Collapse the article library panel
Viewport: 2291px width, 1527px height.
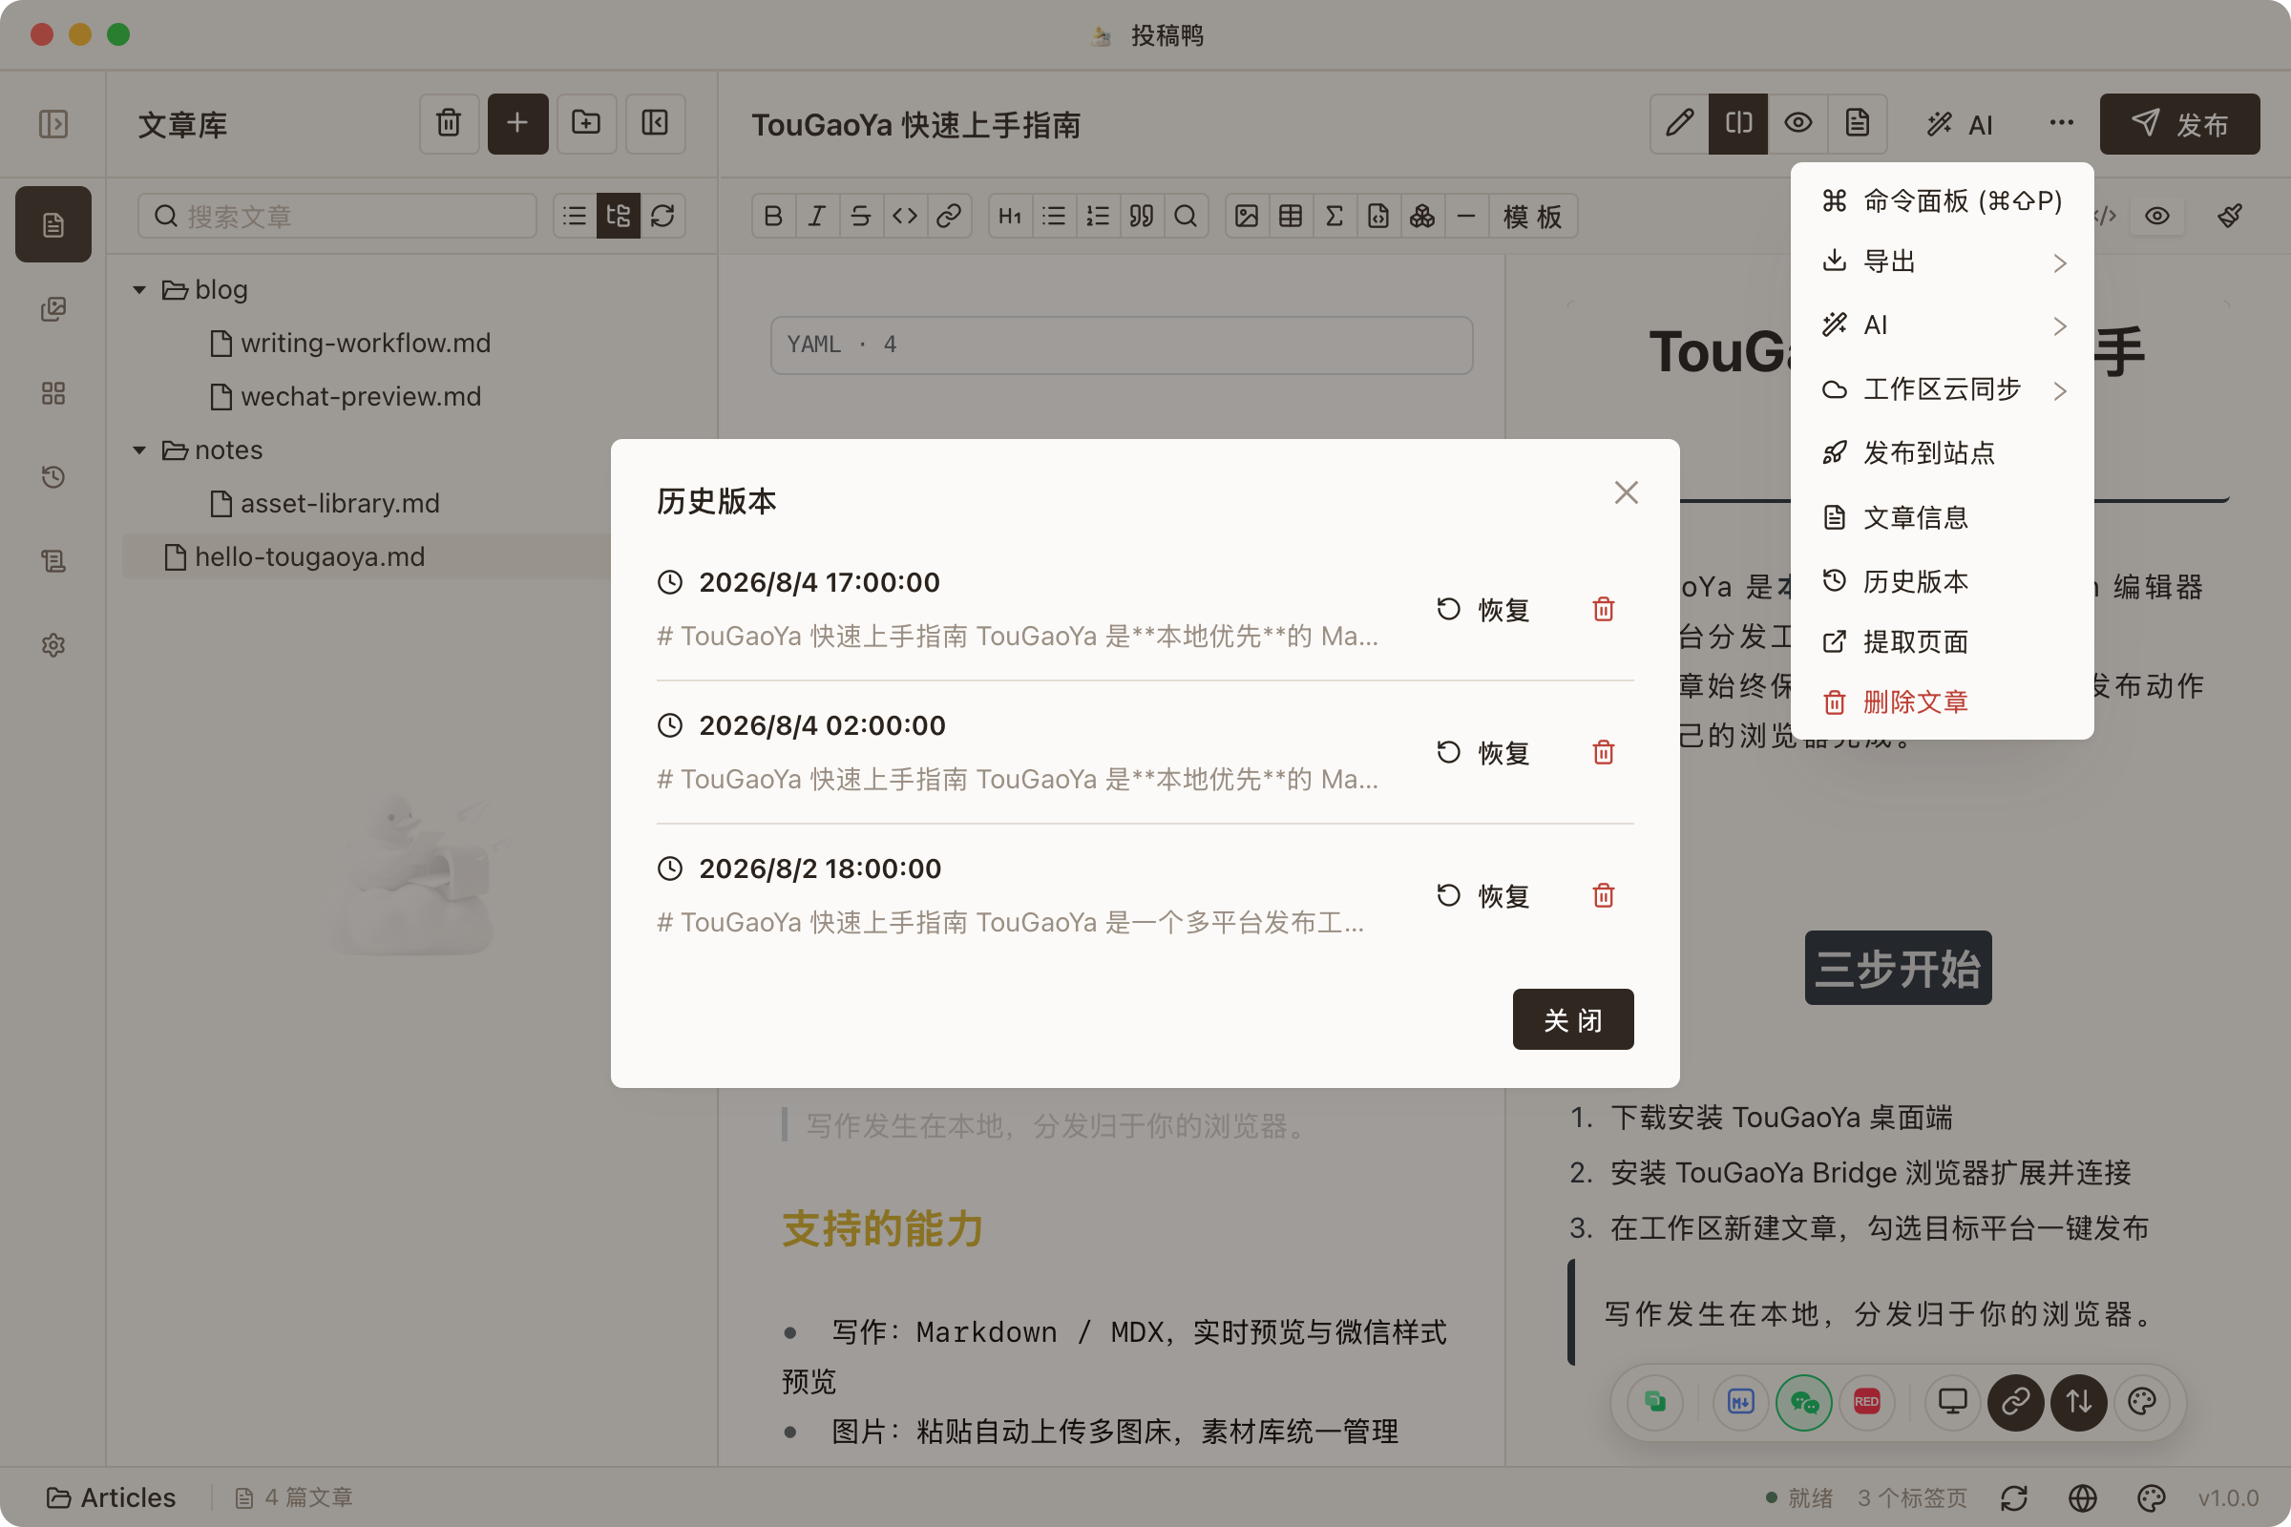pyautogui.click(x=655, y=124)
